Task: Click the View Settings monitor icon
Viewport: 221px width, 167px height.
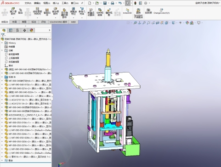Action: 198,23
